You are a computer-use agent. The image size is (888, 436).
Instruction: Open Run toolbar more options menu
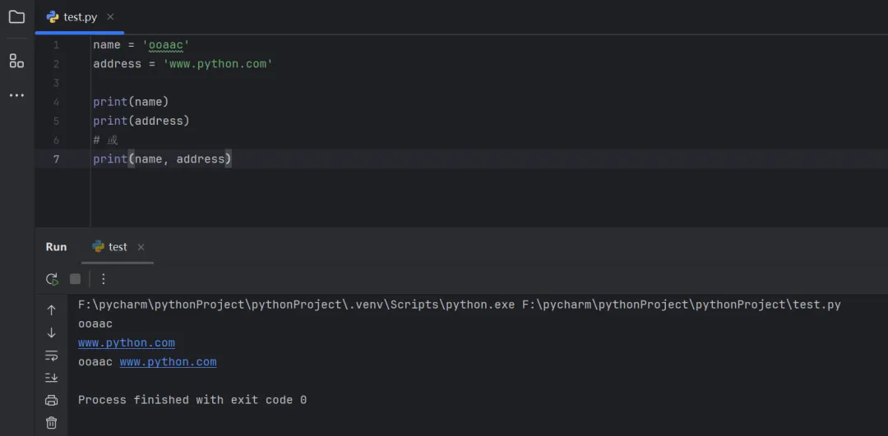pyautogui.click(x=104, y=279)
